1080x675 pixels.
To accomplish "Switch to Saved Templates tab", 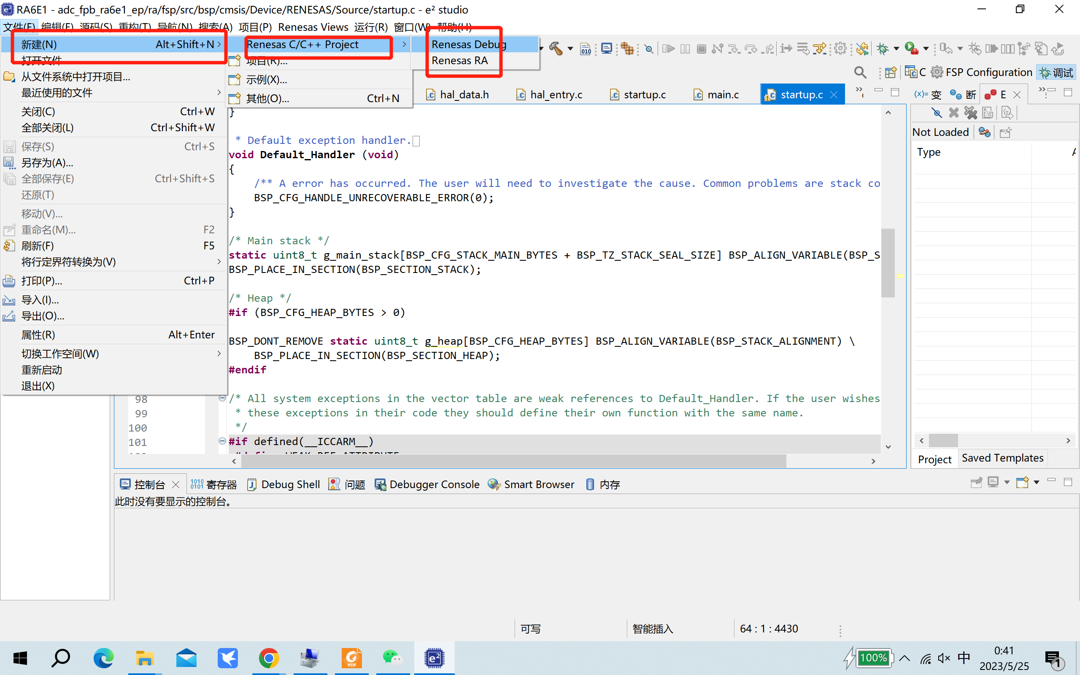I will click(x=1002, y=458).
